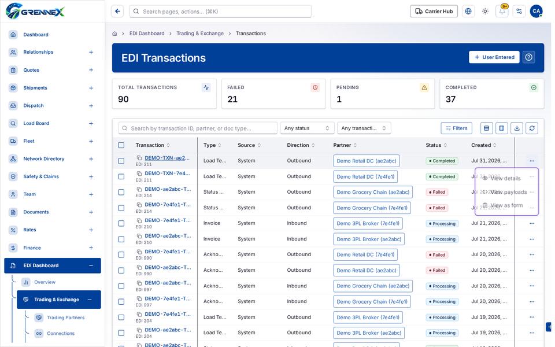Choose View payloads from the row menu
Image resolution: width=555 pixels, height=347 pixels.
click(506, 192)
